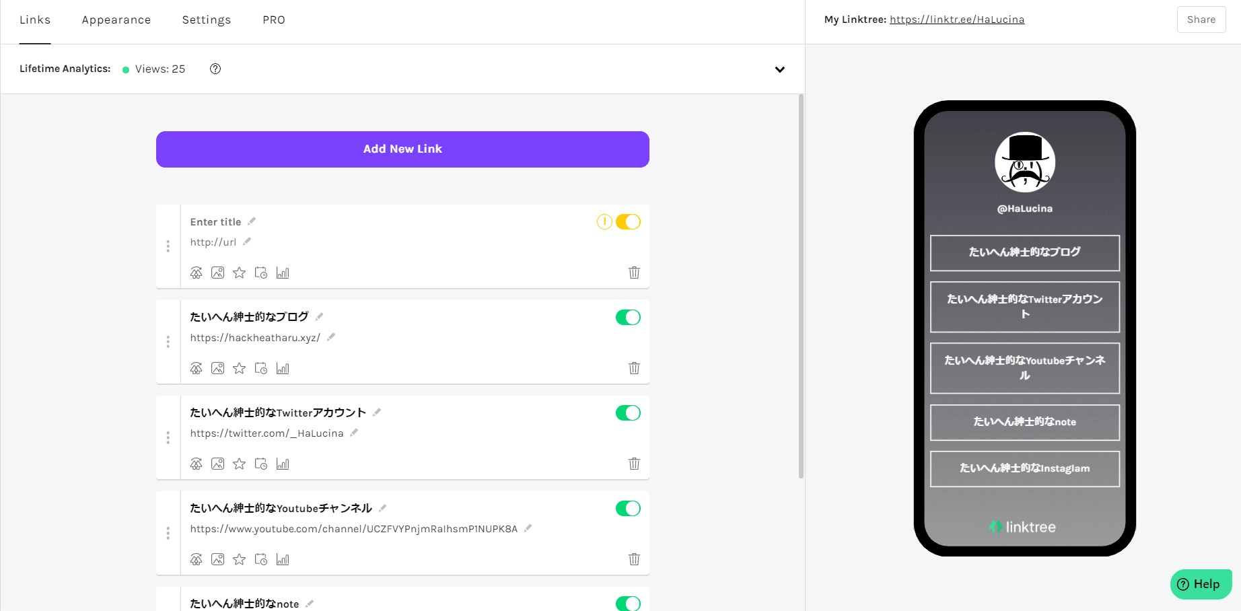Click the Twitterアカウント button in the preview
The image size is (1241, 611).
1025,307
